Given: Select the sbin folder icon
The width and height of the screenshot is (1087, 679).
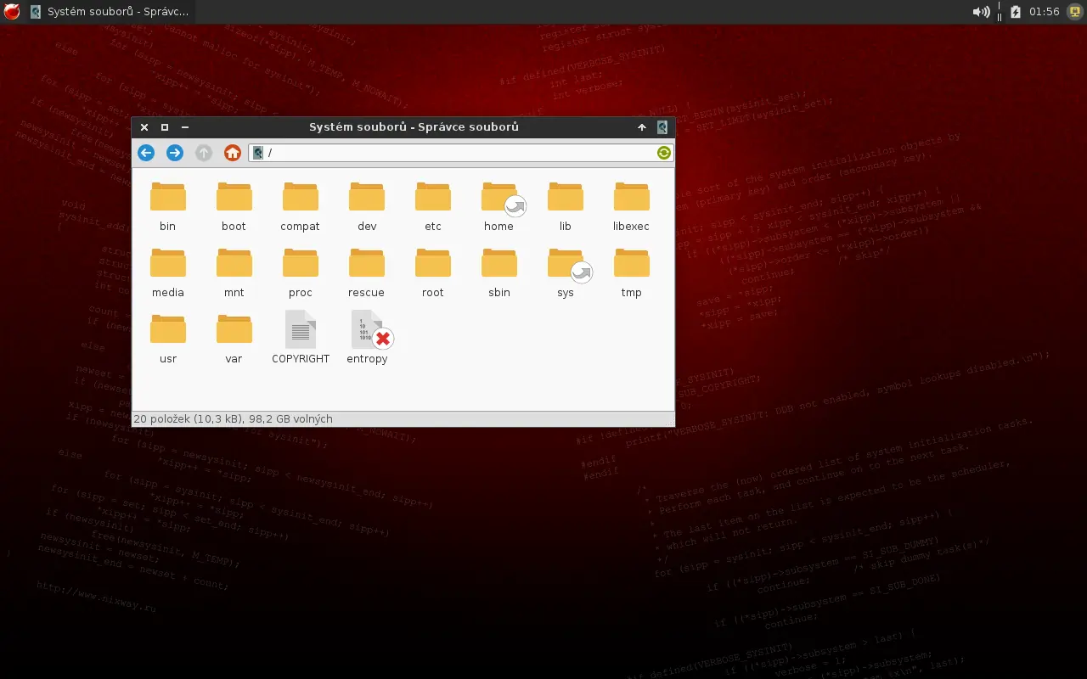Looking at the screenshot, I should [499, 263].
